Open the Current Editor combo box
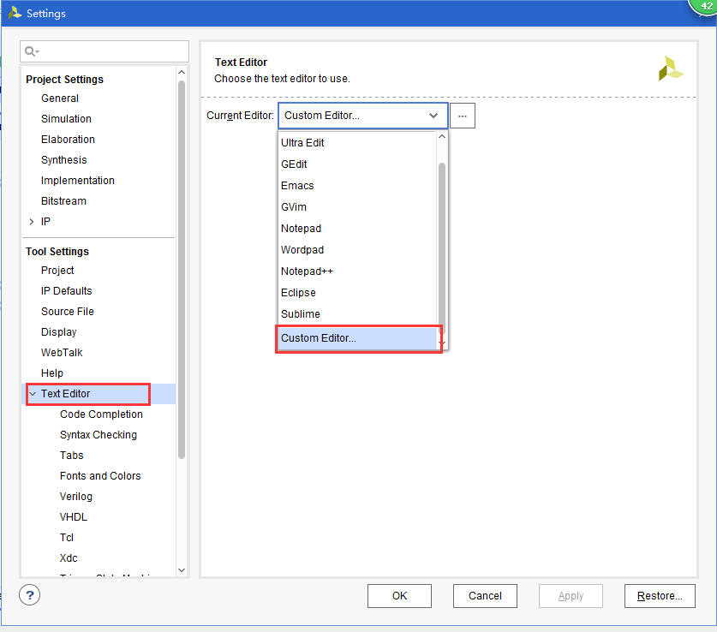 [x=362, y=116]
